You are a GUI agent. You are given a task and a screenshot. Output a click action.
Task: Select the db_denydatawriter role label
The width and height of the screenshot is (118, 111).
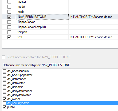(19, 95)
